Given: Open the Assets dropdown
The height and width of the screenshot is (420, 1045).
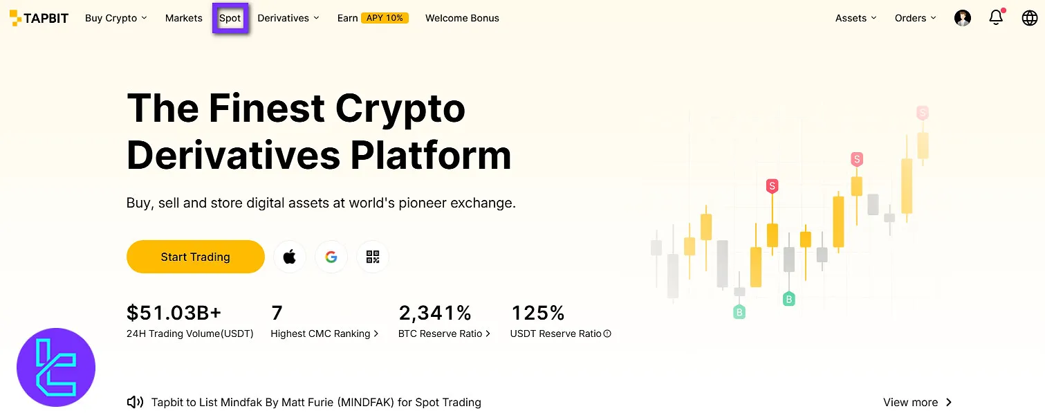Looking at the screenshot, I should [856, 18].
